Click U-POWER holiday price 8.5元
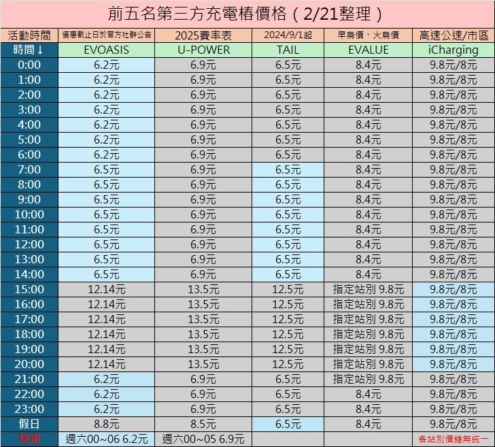Screen dimensions: 495x447 coord(203,424)
